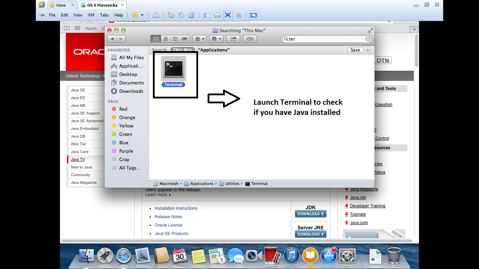Click the Finder search field containing 'ter'
The height and width of the screenshot is (269, 479).
[x=326, y=39]
